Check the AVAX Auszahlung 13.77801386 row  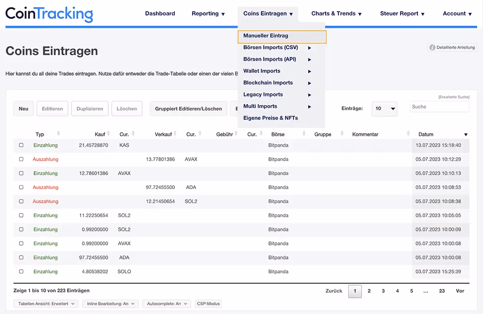(x=21, y=159)
